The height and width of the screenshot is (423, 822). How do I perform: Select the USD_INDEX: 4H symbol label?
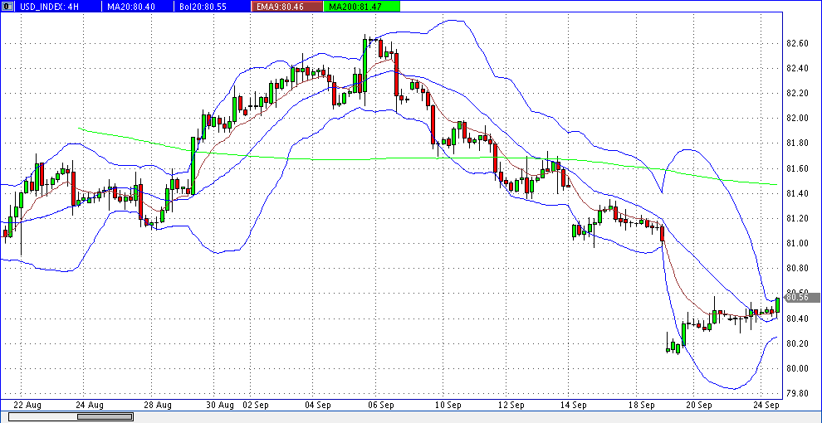click(x=51, y=7)
